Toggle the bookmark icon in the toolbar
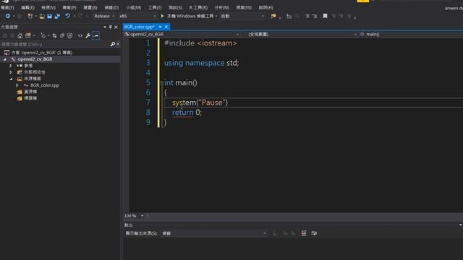Screen dimensions: 463x260 (x=325, y=16)
